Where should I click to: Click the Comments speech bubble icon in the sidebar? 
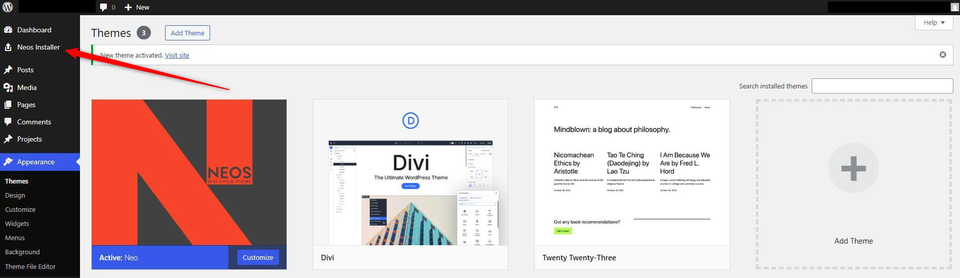pos(8,122)
